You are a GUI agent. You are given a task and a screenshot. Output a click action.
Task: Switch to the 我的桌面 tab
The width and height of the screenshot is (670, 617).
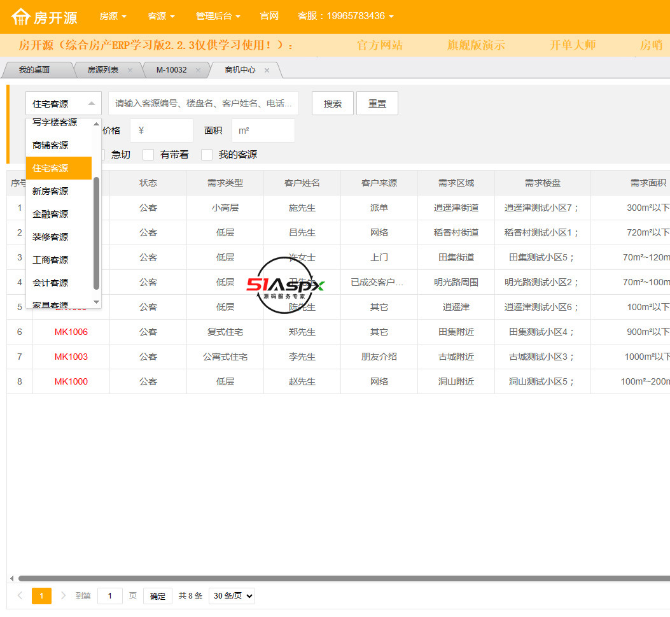(34, 70)
